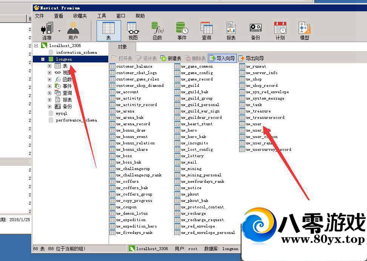Switch to the 对象 tab

point(122,47)
